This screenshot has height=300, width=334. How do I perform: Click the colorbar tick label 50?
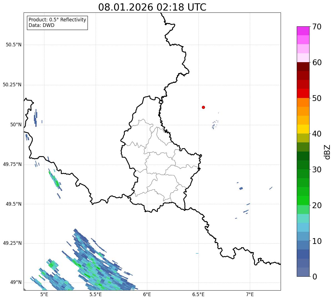317,98
